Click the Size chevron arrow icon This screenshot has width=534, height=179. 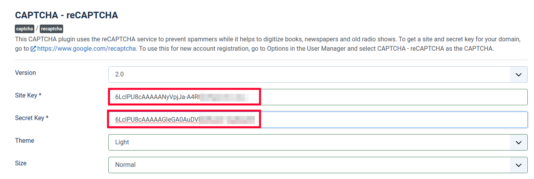(x=518, y=165)
